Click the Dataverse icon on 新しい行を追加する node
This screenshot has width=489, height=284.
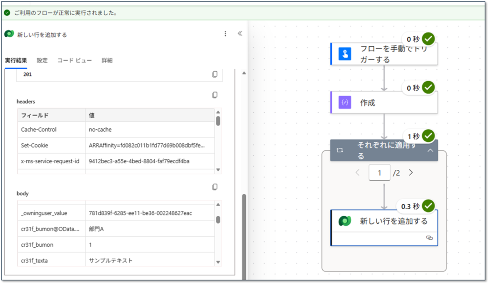[x=345, y=221]
